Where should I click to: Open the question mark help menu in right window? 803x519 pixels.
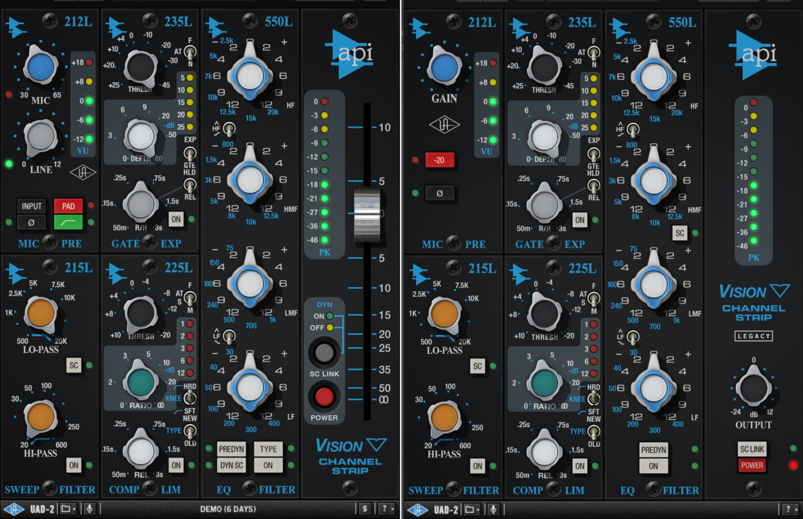click(x=789, y=509)
